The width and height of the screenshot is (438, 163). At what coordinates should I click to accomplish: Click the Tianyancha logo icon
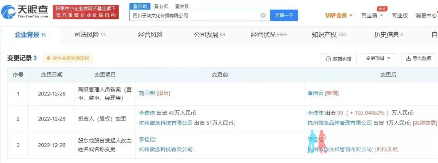[9, 12]
